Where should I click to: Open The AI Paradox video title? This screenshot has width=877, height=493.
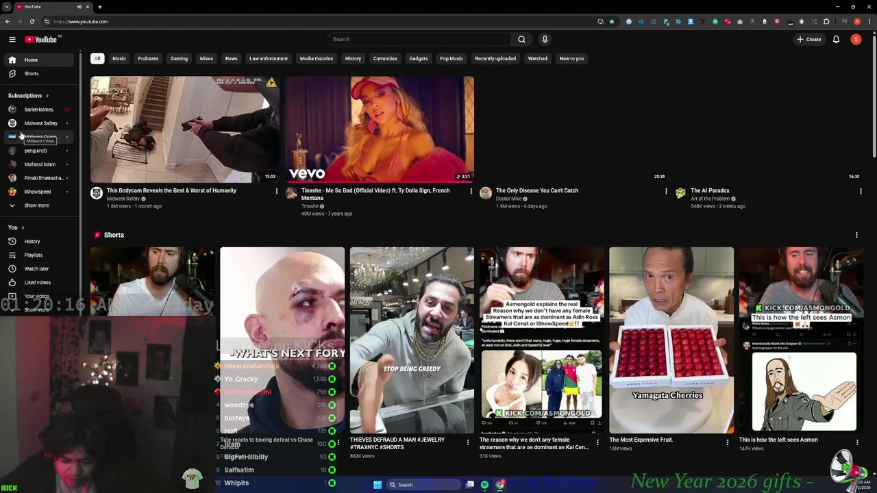coord(710,190)
